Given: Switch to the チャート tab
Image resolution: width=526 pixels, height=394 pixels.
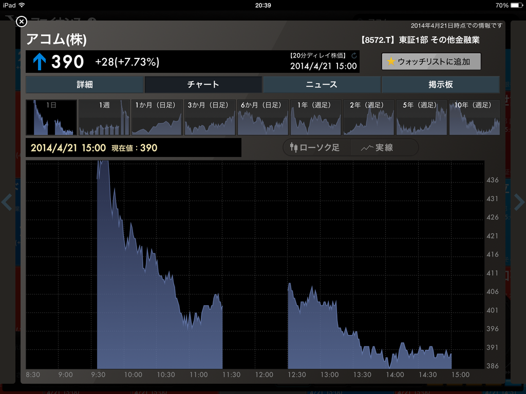Looking at the screenshot, I should coord(203,85).
